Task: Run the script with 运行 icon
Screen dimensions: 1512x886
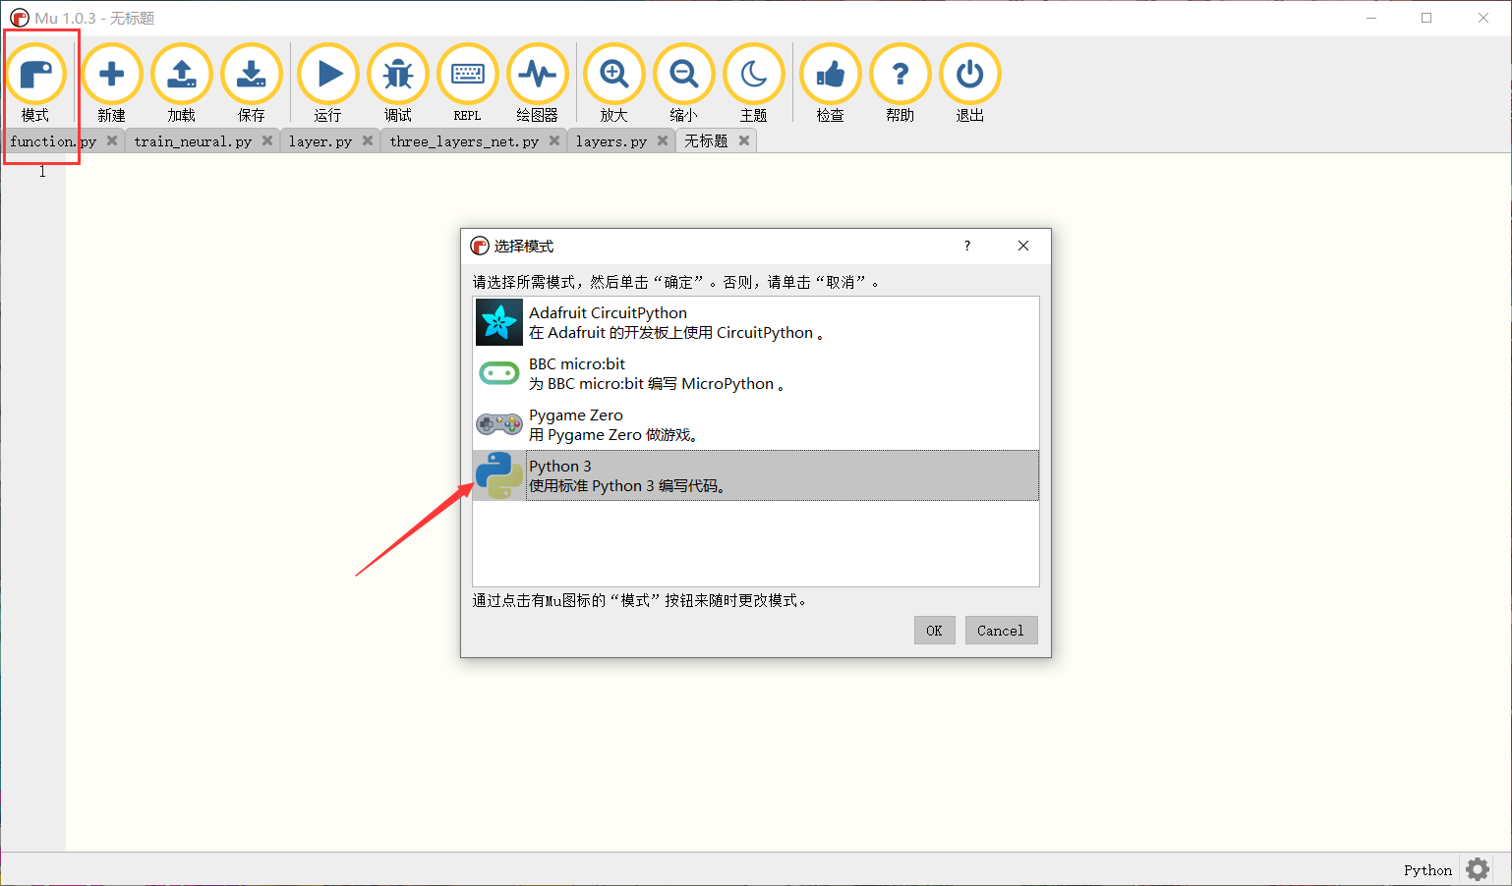Action: point(327,74)
